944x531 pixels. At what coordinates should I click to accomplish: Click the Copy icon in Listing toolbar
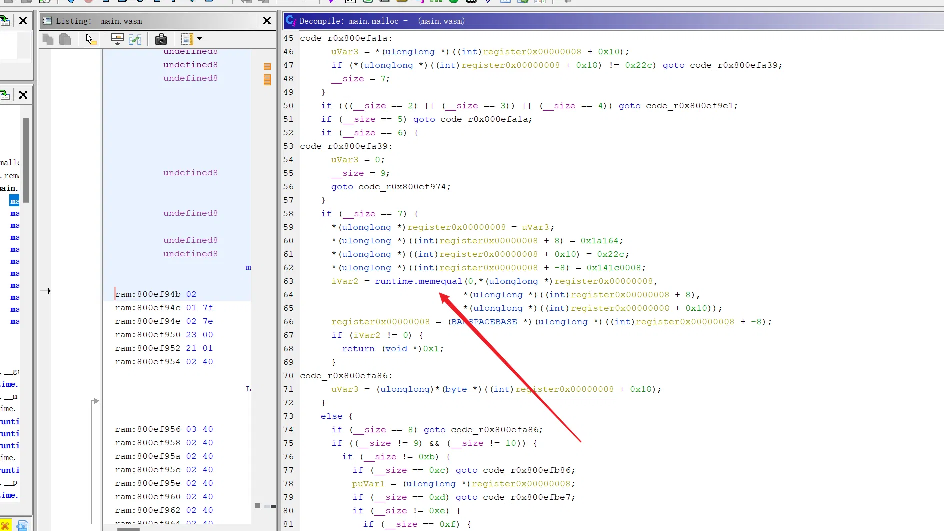click(x=48, y=39)
